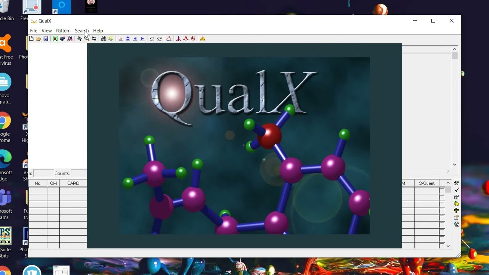Click the green bracket pattern icon

(x=55, y=39)
